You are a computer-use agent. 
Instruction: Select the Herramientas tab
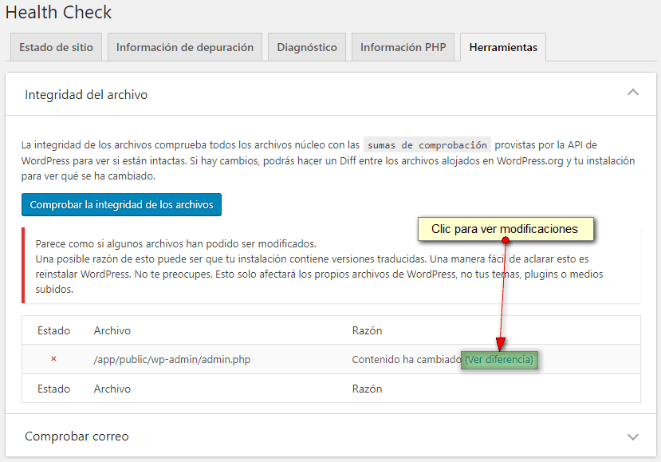(503, 47)
